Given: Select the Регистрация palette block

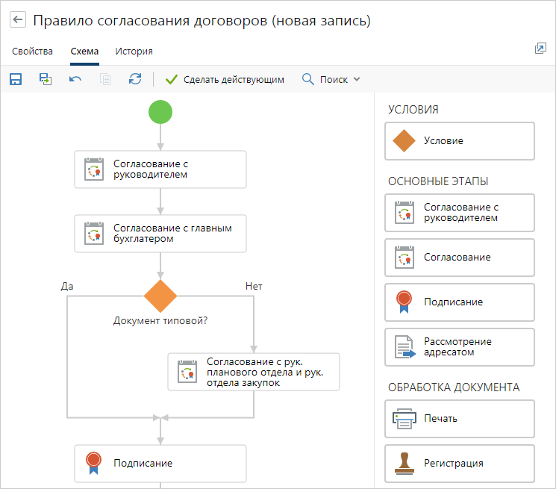Looking at the screenshot, I should click(x=459, y=464).
